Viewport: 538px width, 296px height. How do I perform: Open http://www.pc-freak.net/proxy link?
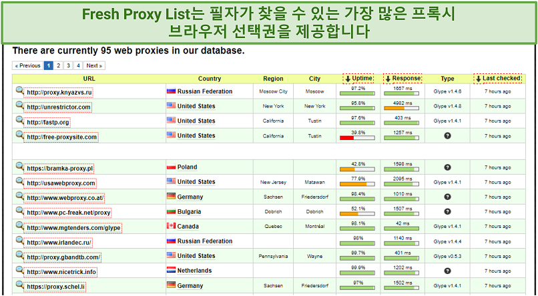(68, 213)
